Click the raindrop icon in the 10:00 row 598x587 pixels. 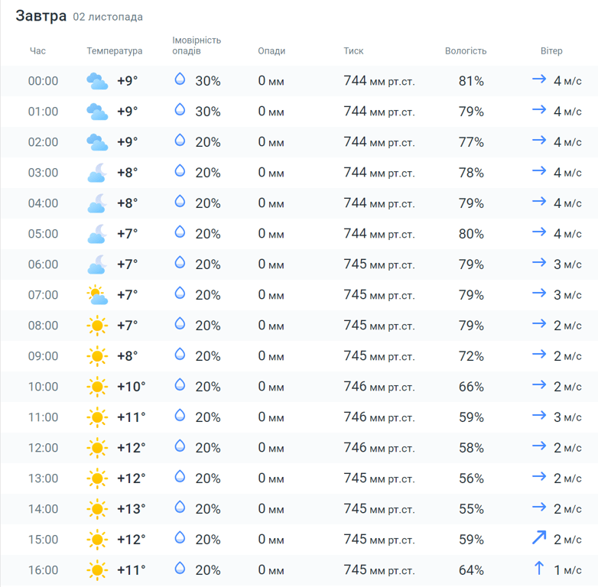(x=180, y=385)
